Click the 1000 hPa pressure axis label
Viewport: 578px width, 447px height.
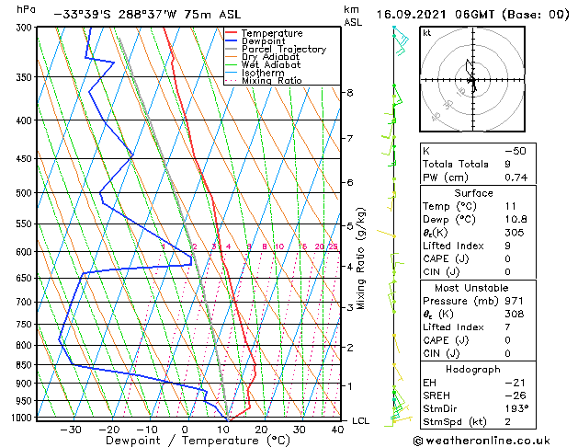pyautogui.click(x=22, y=418)
